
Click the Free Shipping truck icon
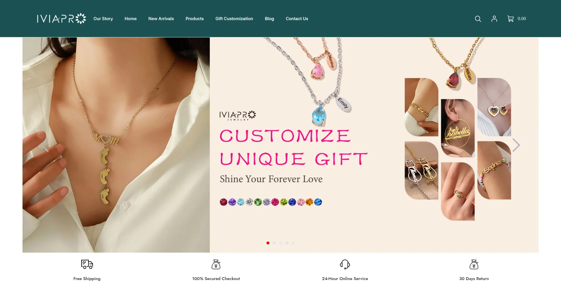click(87, 264)
